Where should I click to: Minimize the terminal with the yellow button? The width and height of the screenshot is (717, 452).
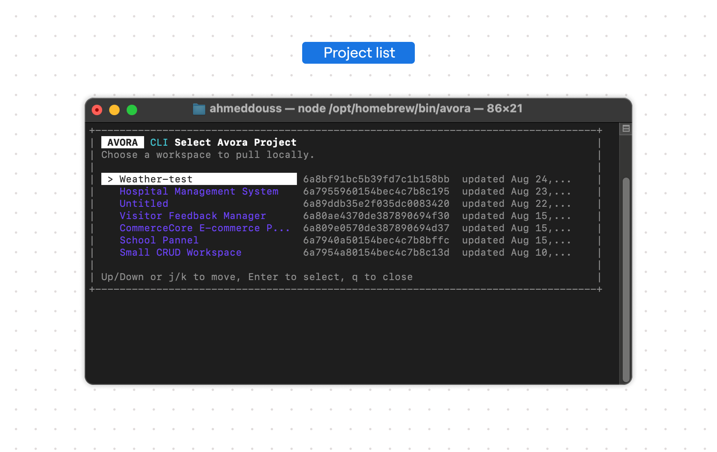point(114,110)
